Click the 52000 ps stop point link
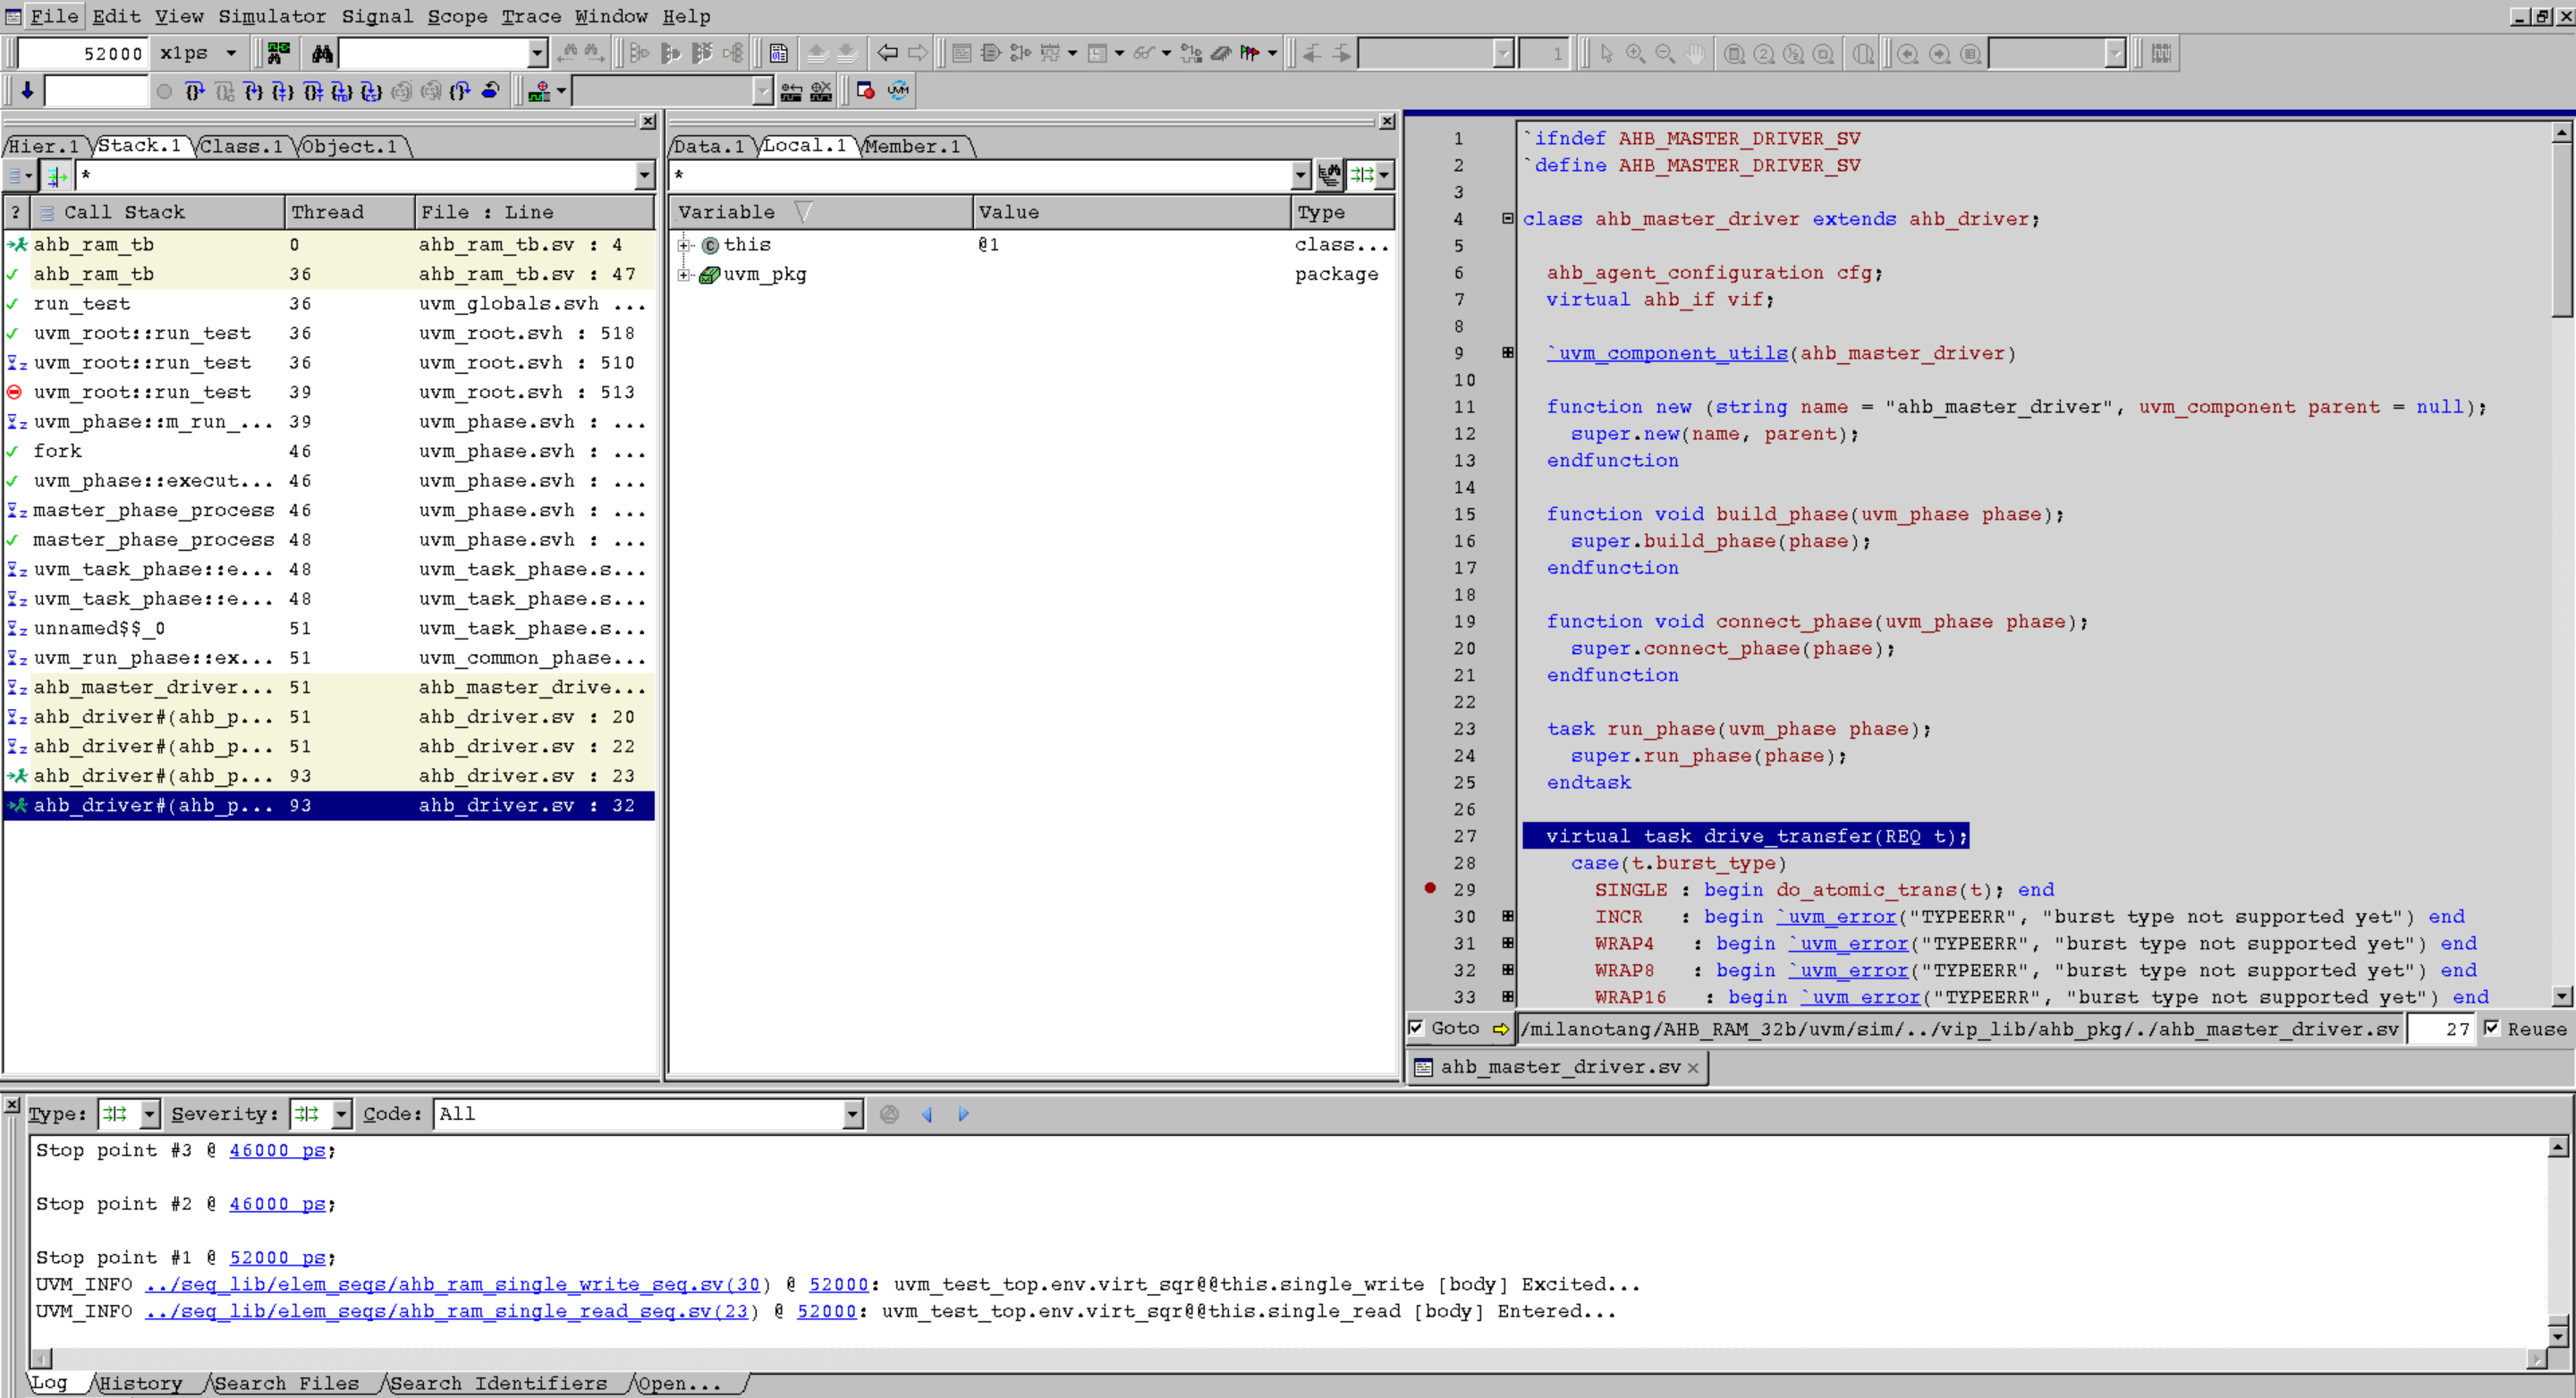The height and width of the screenshot is (1398, 2576). click(276, 1257)
